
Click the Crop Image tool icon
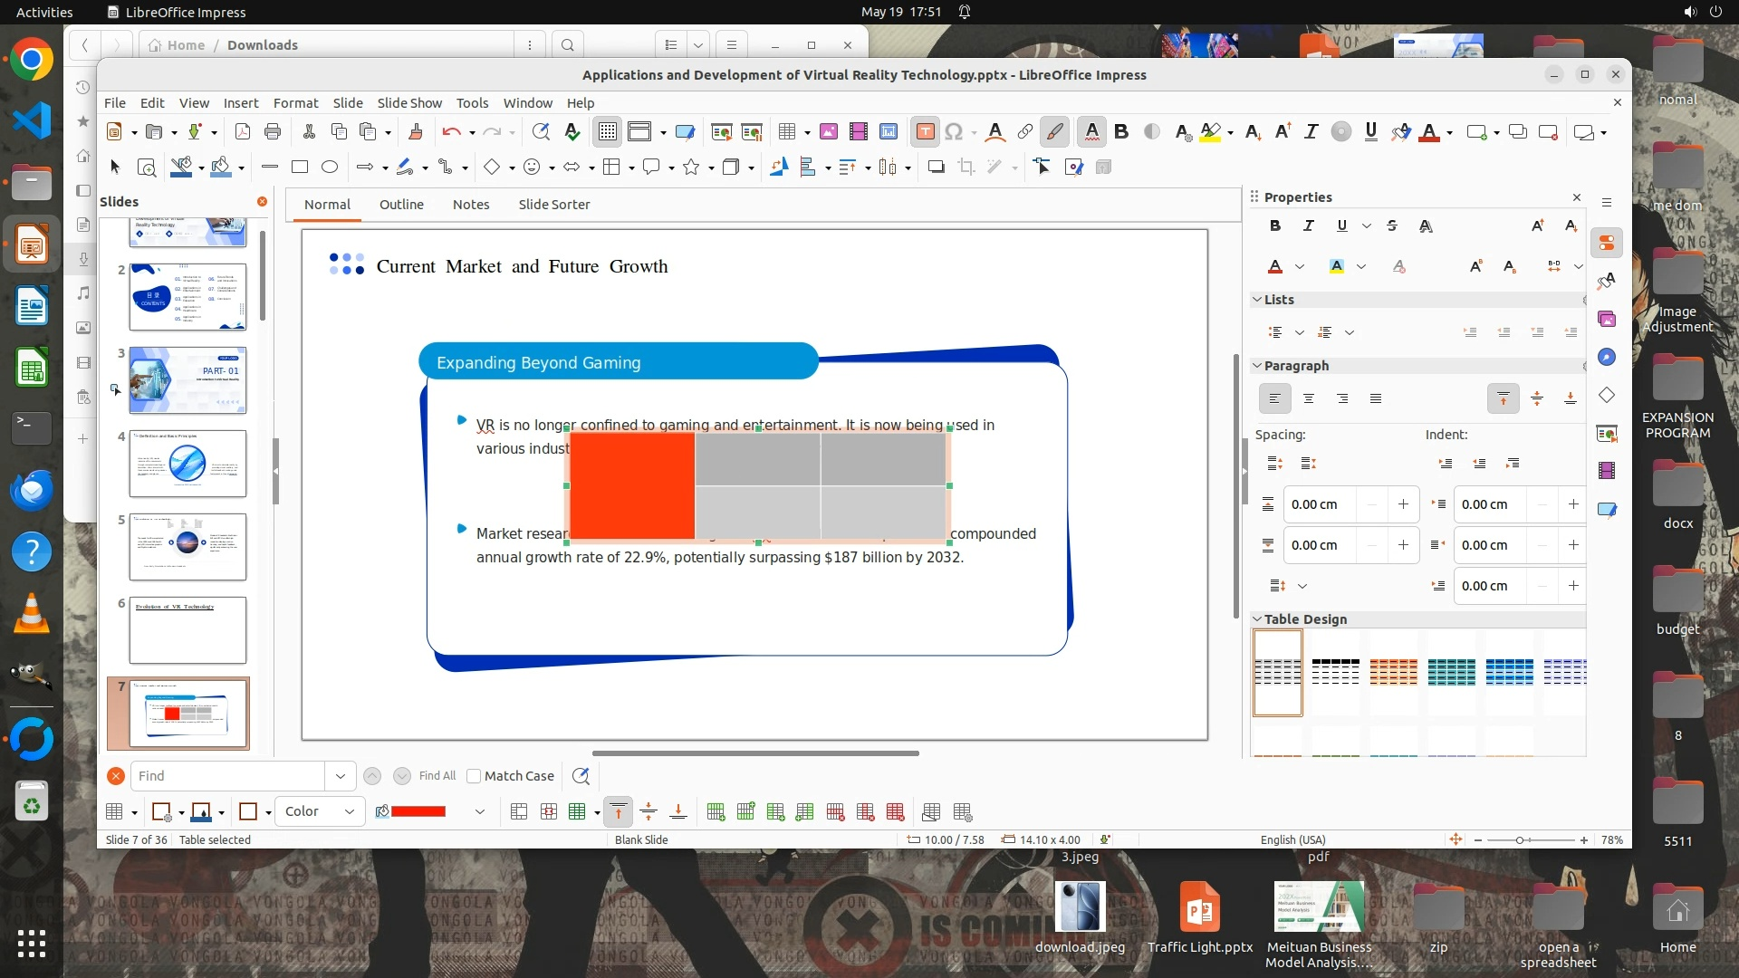click(x=966, y=167)
